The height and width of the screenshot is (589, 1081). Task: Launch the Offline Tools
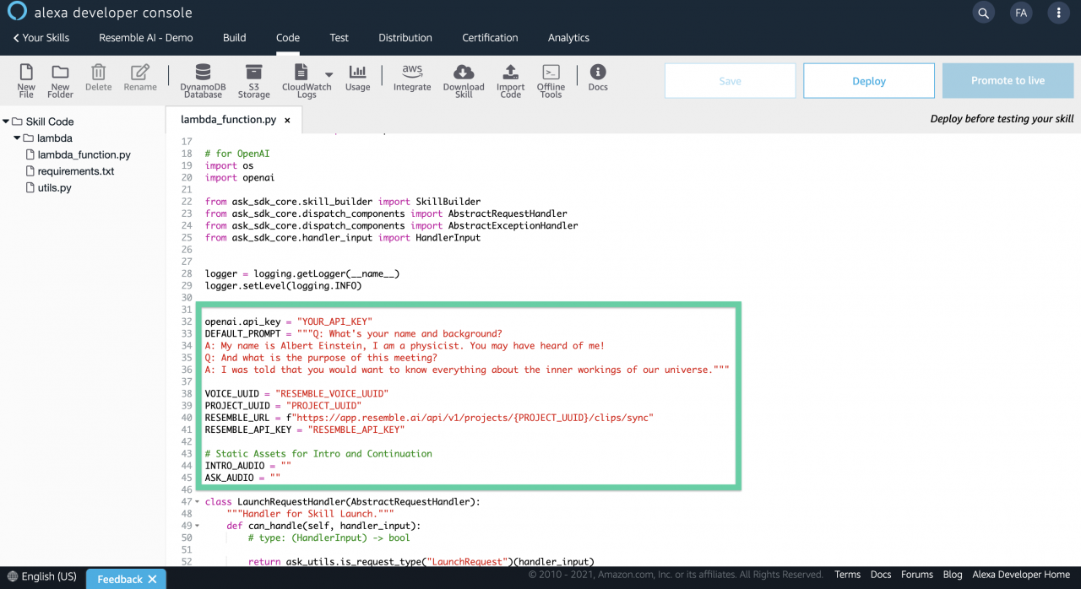[551, 80]
